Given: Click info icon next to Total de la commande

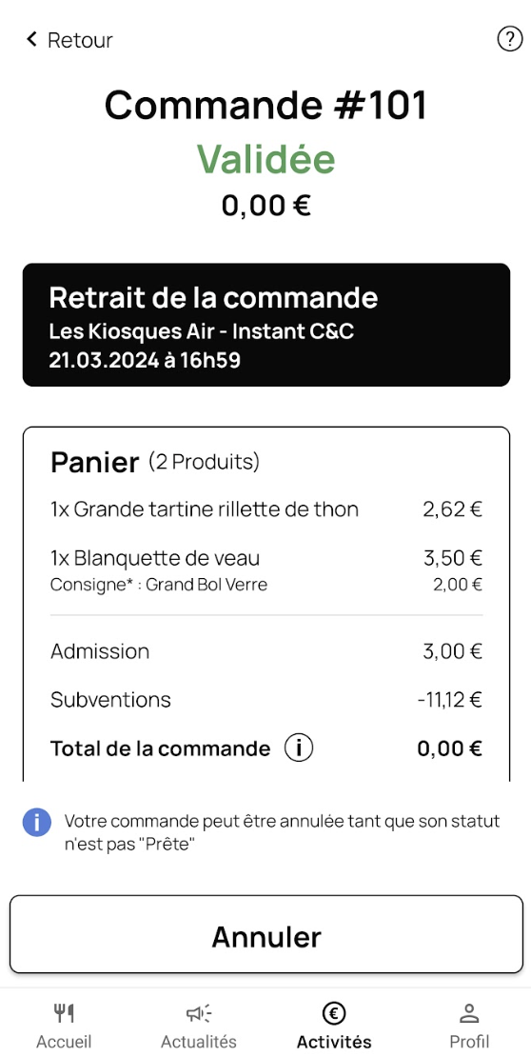Looking at the screenshot, I should click(x=298, y=748).
